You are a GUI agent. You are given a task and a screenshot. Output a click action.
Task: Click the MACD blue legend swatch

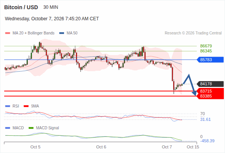(x=8, y=128)
